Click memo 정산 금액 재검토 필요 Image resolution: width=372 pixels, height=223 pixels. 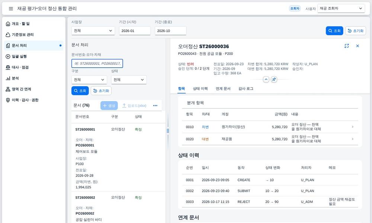tap(342, 202)
